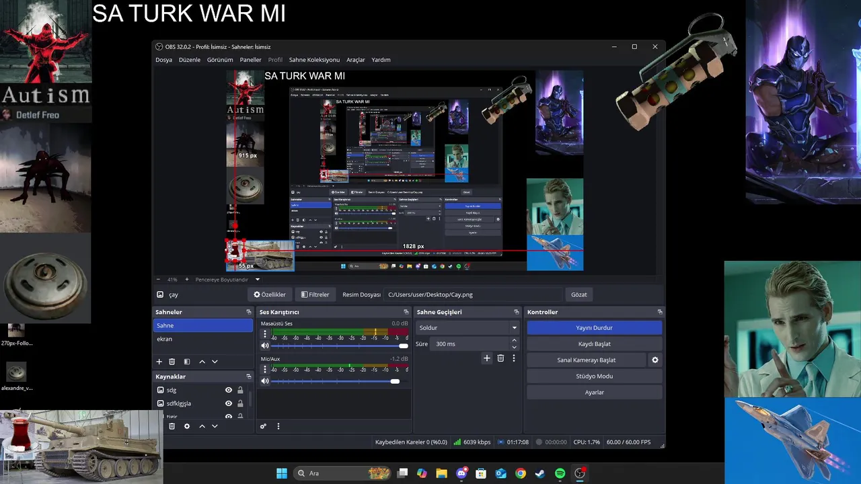Open the Soldur transition dropdown
This screenshot has width=861, height=484.
click(467, 328)
